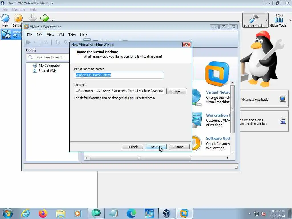Launch Internet Explorer from taskbar
Viewport: 292px width, 219px height.
25,213
